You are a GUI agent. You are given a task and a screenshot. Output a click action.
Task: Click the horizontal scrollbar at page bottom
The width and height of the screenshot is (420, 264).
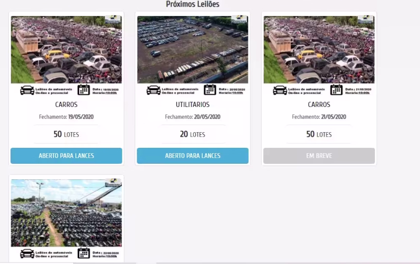pos(210,263)
